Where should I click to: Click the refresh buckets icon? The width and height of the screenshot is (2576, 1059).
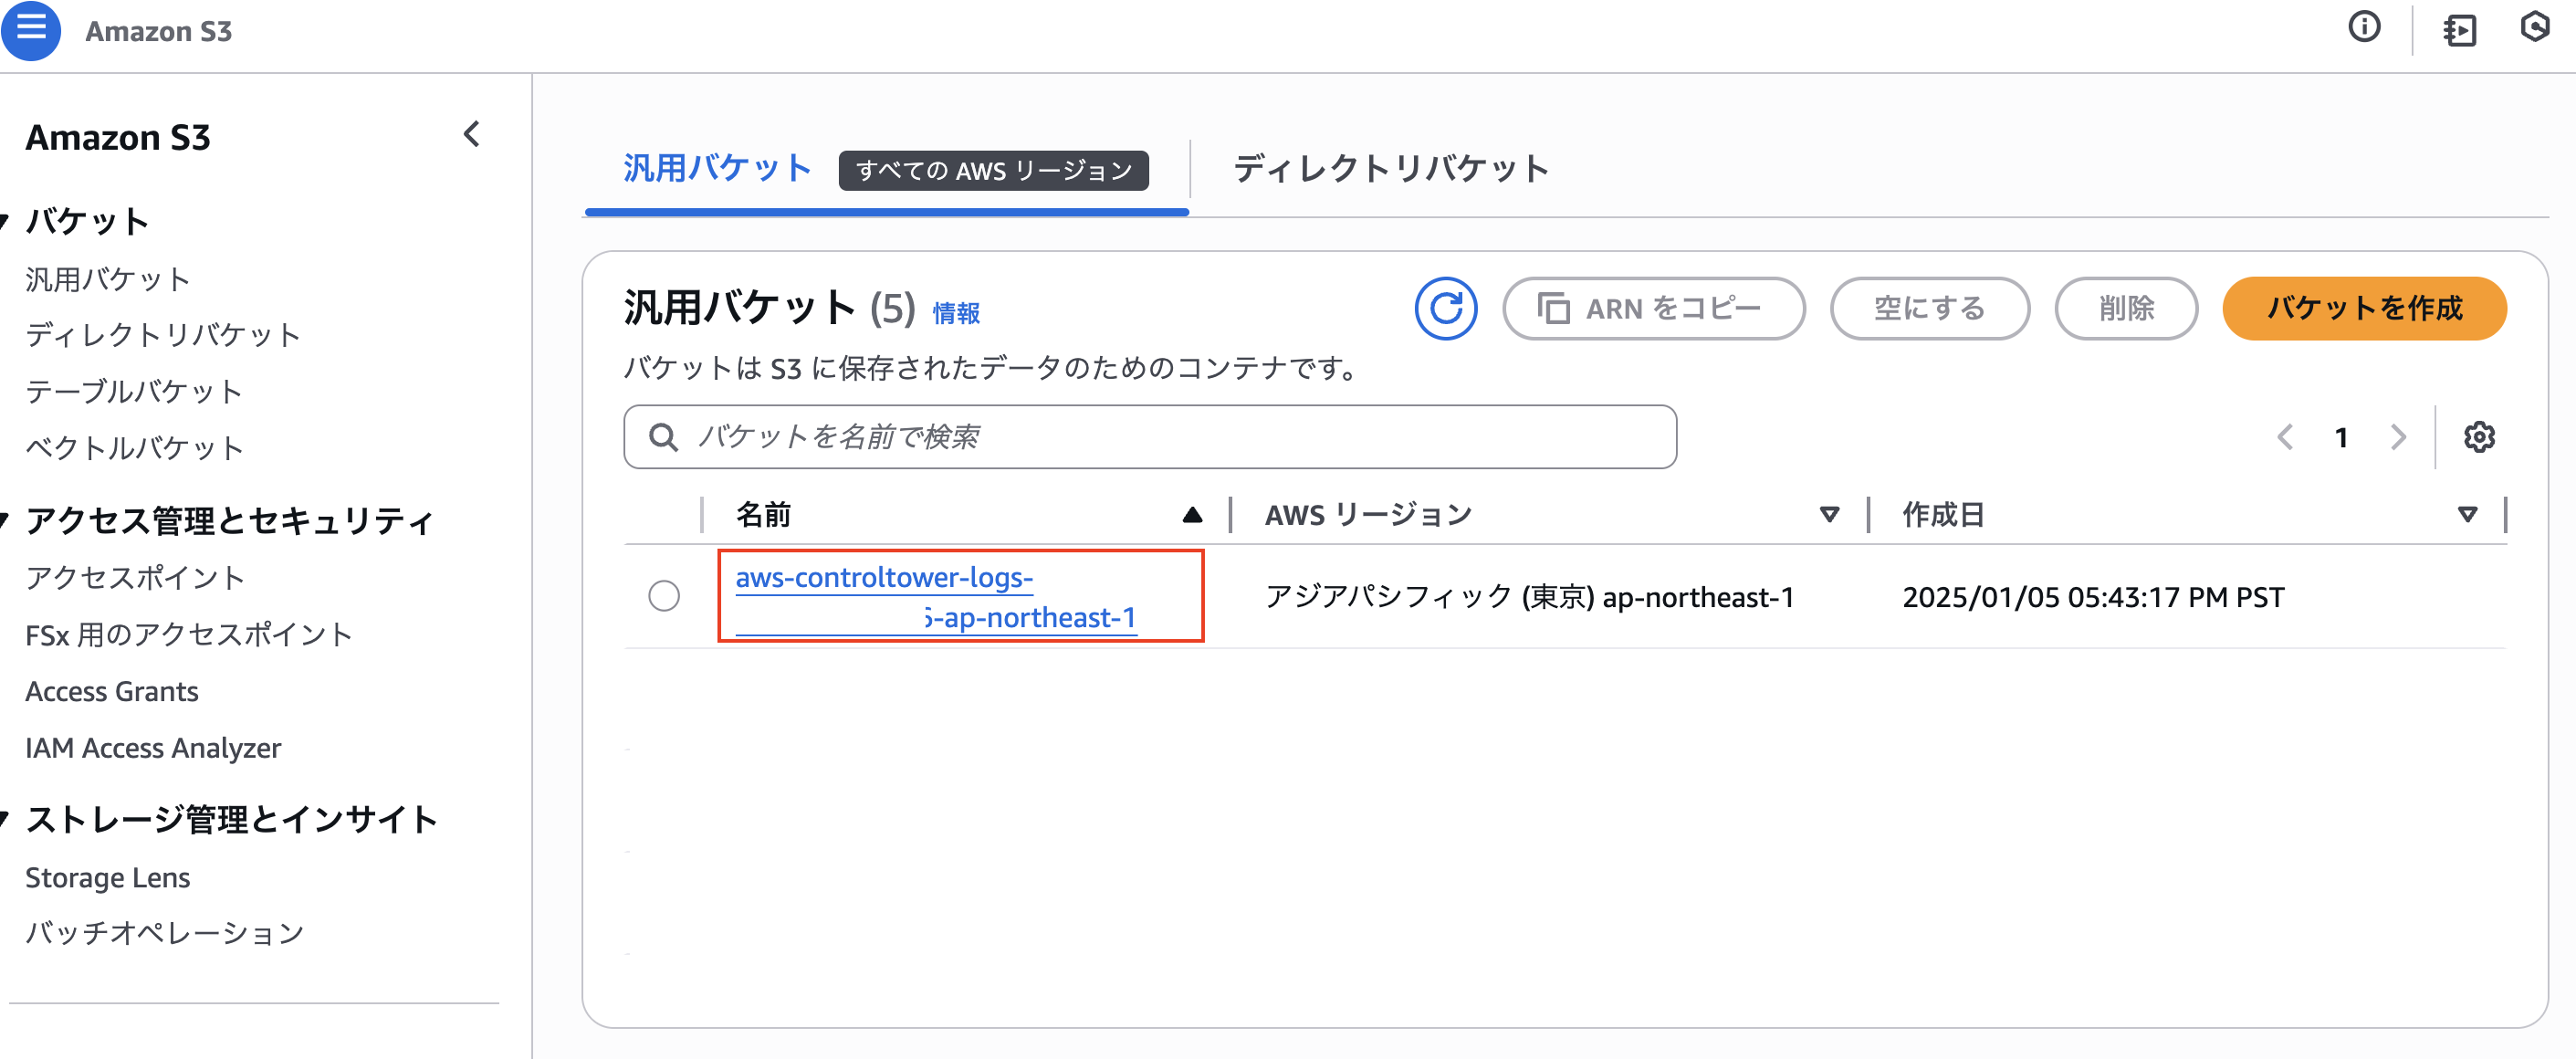point(1447,308)
